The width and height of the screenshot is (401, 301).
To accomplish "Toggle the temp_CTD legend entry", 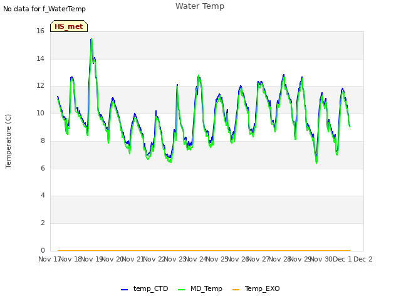I will 145,288.
